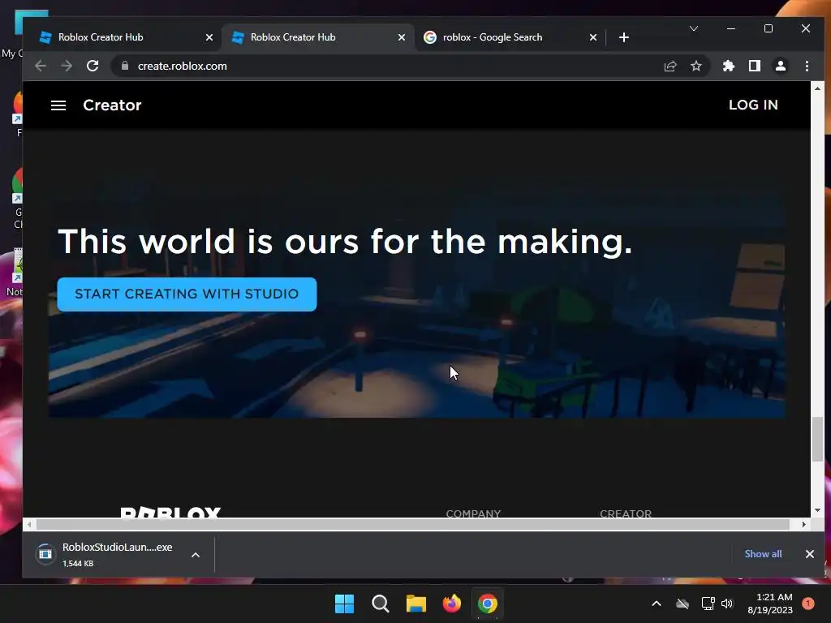Click the browser forward arrow
The width and height of the screenshot is (831, 623).
point(67,66)
